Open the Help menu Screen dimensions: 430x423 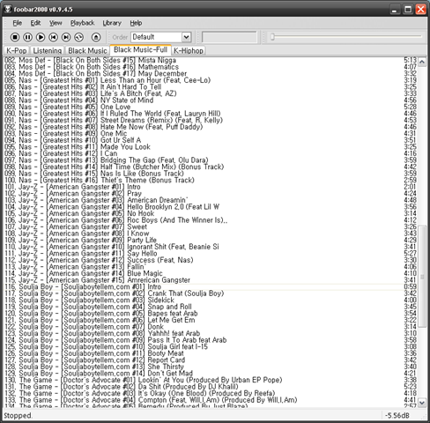pos(136,23)
